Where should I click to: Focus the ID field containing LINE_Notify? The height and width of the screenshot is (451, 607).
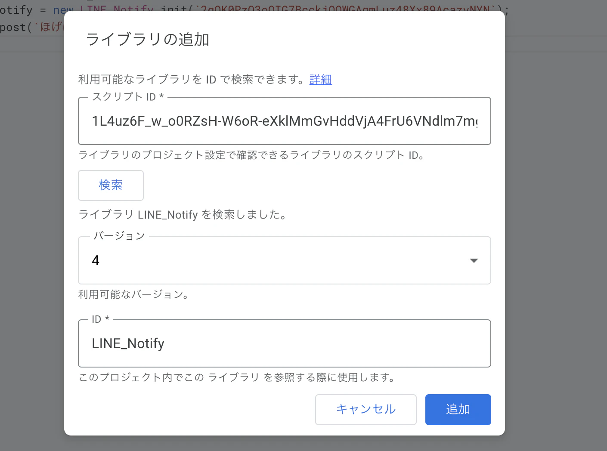(285, 343)
